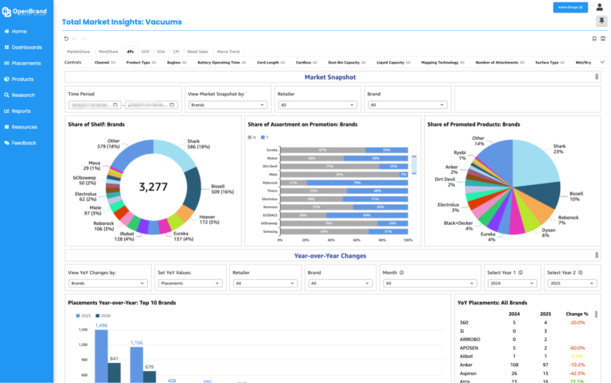This screenshot has height=383, width=611.
Task: Click the pin icon below profile
Action: 601,21
